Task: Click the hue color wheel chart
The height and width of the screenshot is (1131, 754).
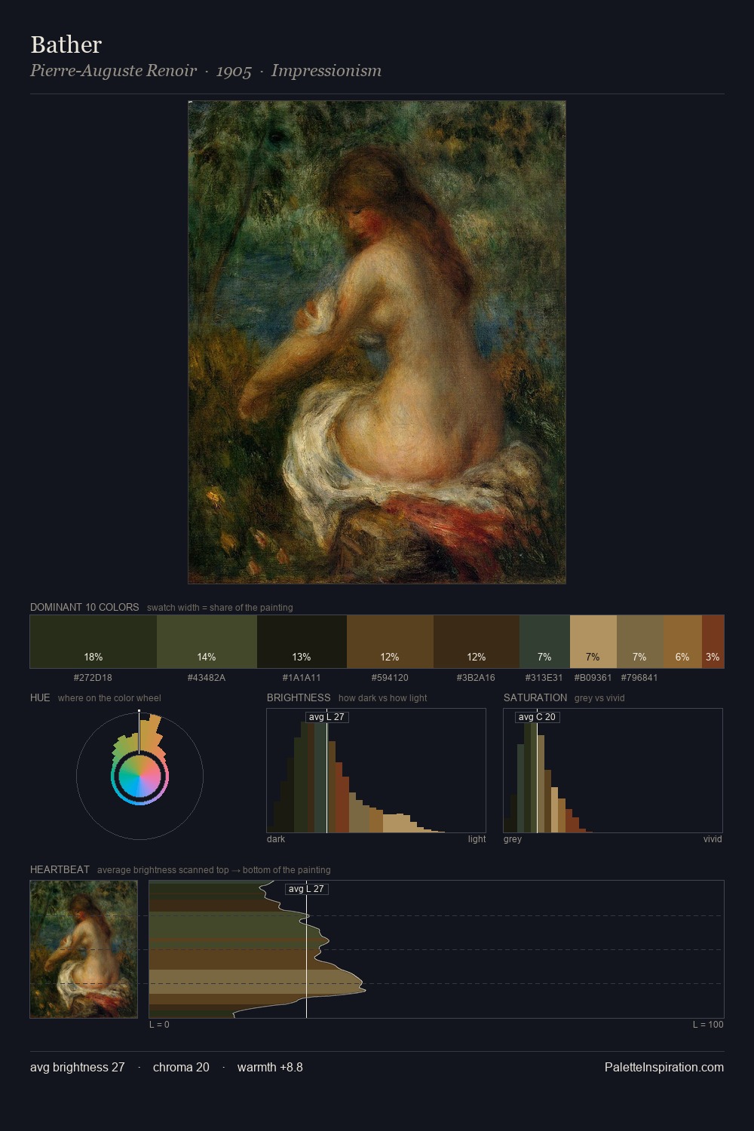Action: pos(139,775)
